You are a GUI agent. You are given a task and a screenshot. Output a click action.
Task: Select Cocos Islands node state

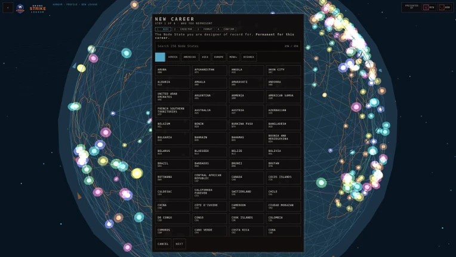[284, 178]
